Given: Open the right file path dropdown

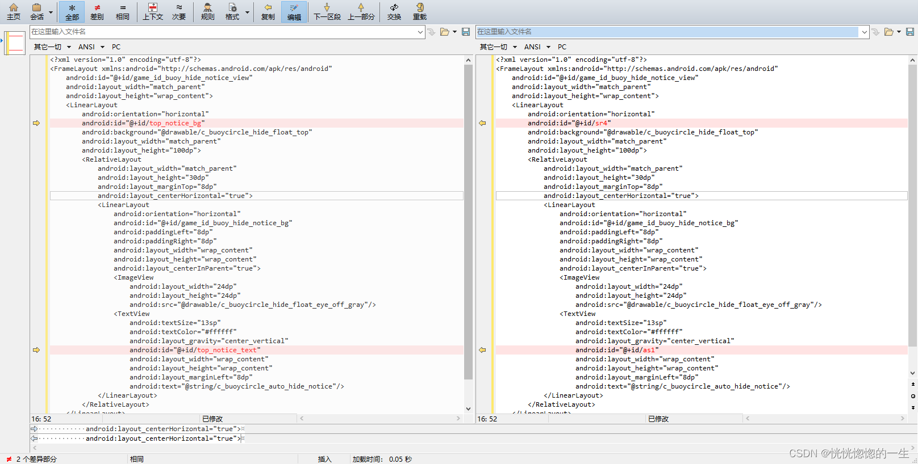Looking at the screenshot, I should pyautogui.click(x=865, y=32).
